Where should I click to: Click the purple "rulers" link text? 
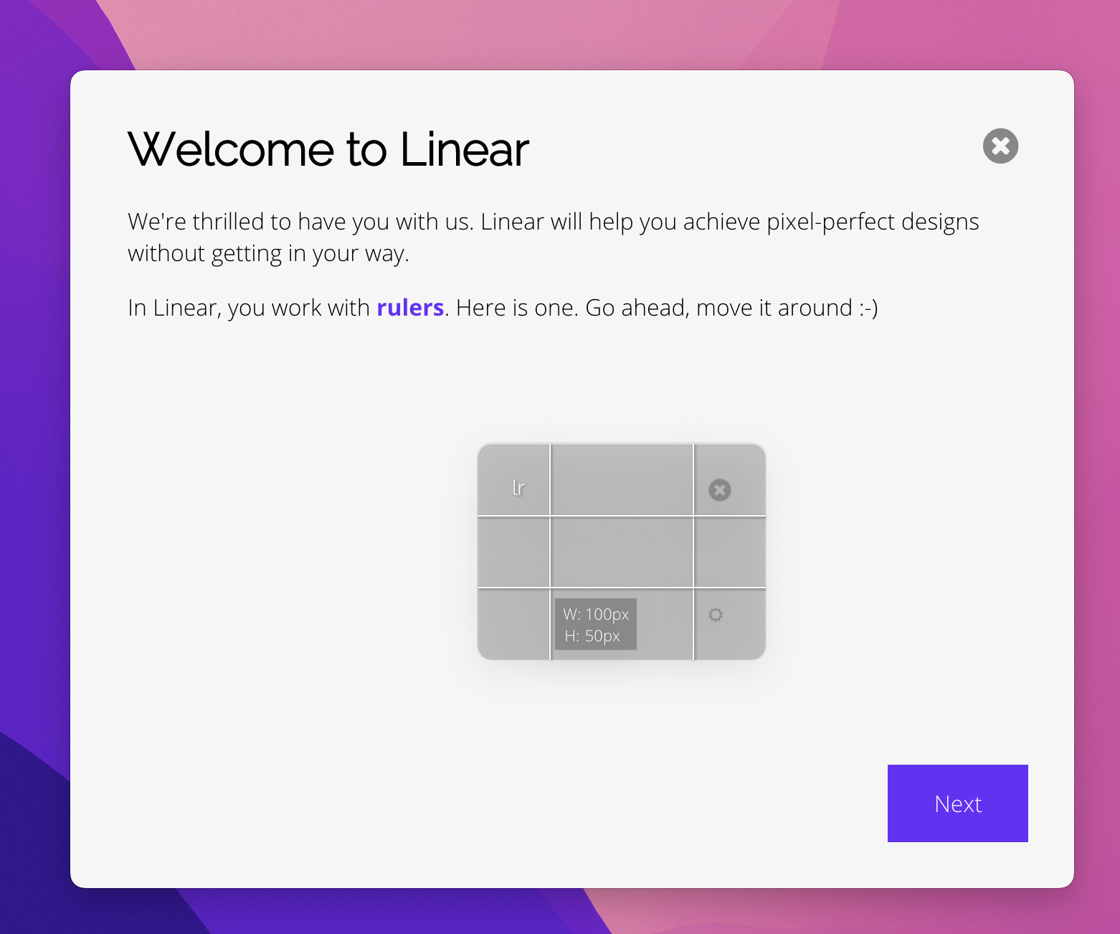click(x=410, y=308)
